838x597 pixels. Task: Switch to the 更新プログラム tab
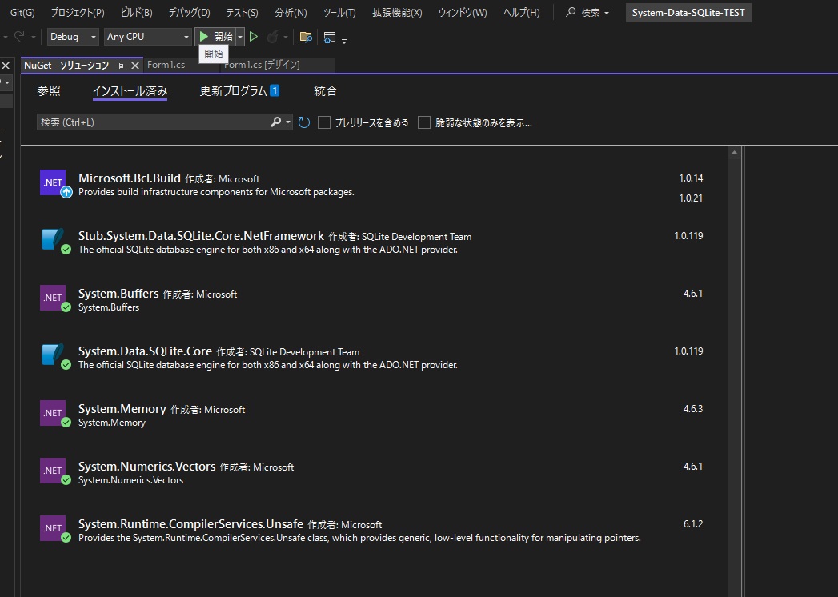[233, 91]
